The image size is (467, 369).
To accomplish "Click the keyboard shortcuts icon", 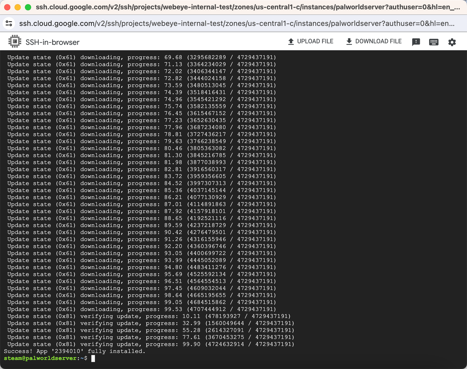I will coord(434,42).
